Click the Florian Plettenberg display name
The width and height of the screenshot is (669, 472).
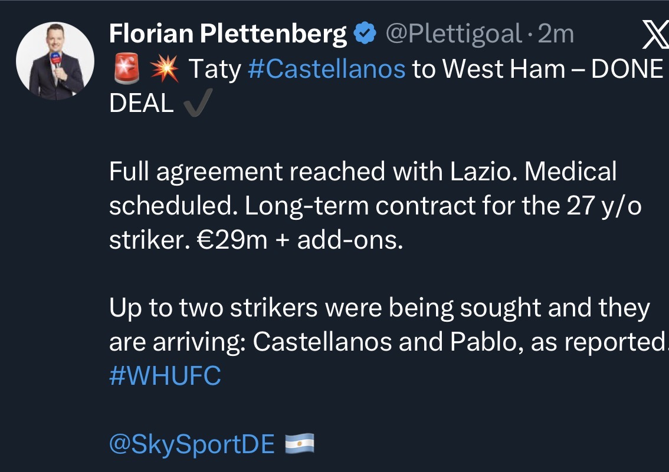click(x=228, y=35)
